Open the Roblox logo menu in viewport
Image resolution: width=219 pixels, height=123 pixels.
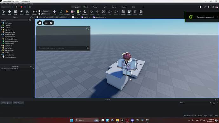point(40,23)
